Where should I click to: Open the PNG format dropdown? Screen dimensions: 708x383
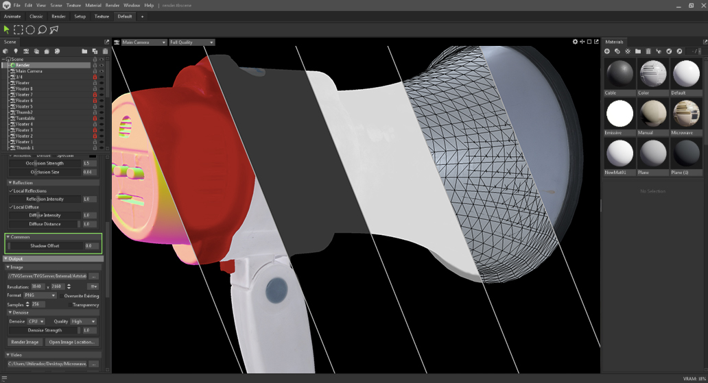point(40,295)
